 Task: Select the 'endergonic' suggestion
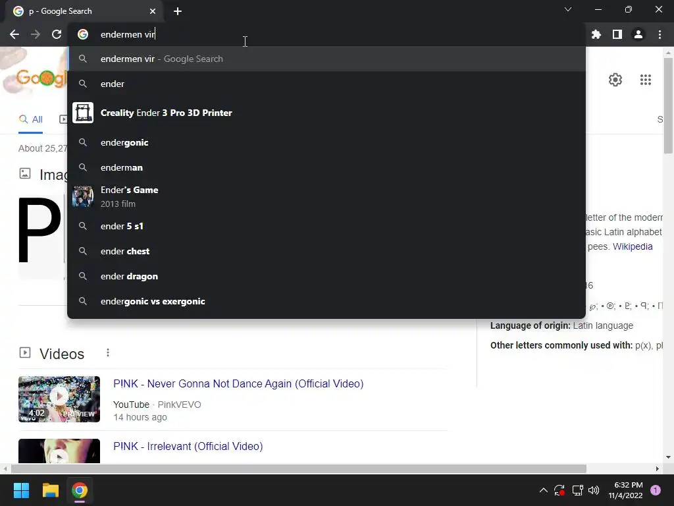coord(326,142)
